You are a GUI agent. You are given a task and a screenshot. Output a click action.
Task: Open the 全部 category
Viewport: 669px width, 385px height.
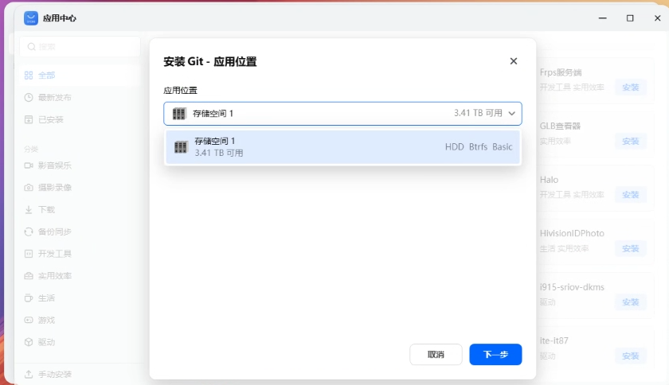coord(80,76)
